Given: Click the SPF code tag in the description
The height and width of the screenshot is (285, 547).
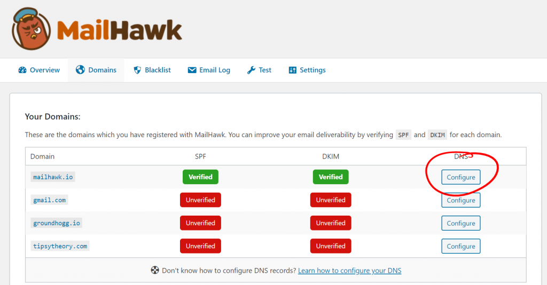Looking at the screenshot, I should (403, 135).
